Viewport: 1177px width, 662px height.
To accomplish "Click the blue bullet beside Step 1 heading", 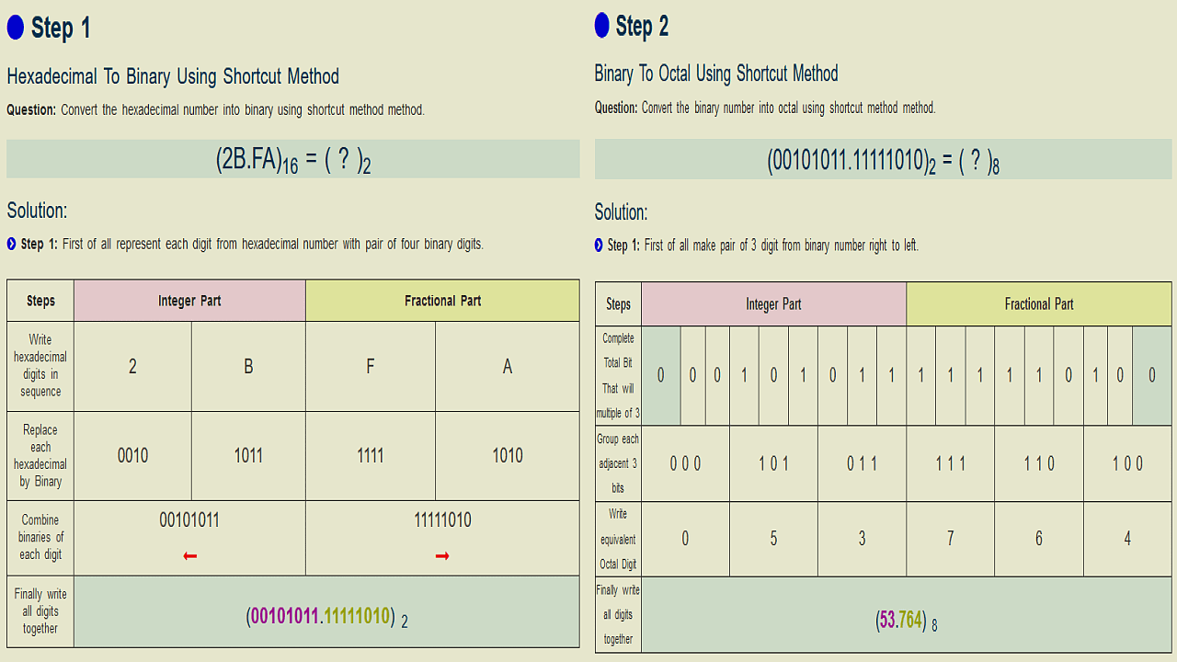I will pyautogui.click(x=15, y=29).
